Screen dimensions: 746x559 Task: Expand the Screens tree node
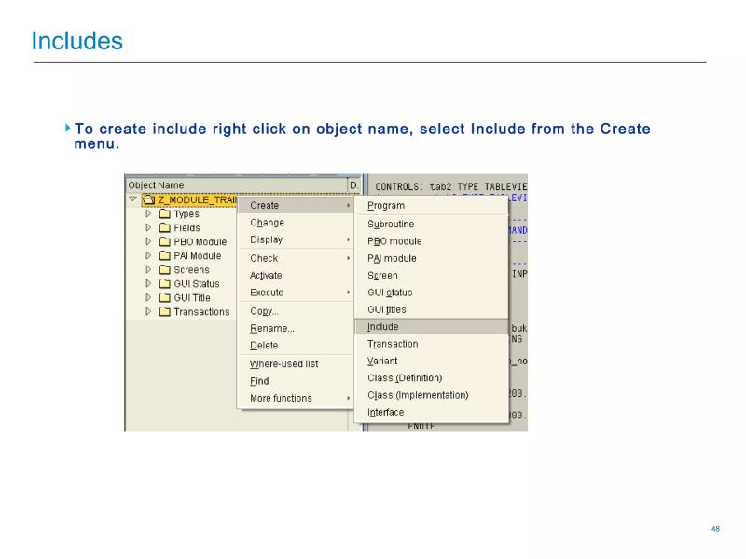point(149,270)
